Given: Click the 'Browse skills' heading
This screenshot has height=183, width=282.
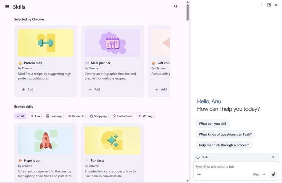Looking at the screenshot, I should click(x=24, y=106).
